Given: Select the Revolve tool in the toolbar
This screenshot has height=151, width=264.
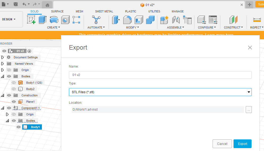Looking at the screenshot, I should click(x=54, y=20).
